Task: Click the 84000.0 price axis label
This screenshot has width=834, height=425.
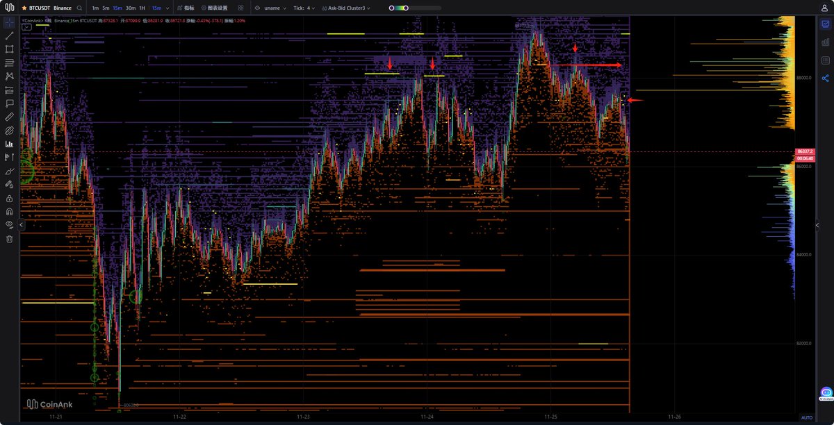Action: [x=804, y=255]
